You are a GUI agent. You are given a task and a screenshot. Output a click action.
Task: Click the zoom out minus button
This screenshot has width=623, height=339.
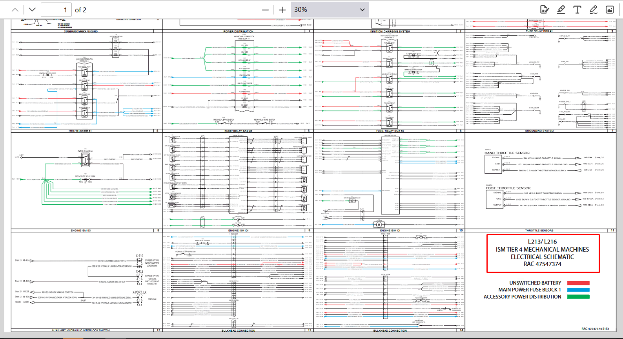[266, 10]
